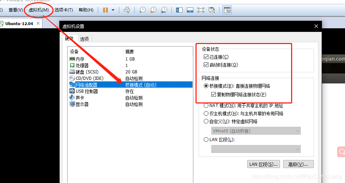Open the VMnet0 (自动桥接) dropdown
The height and width of the screenshot is (183, 345).
pos(256,131)
